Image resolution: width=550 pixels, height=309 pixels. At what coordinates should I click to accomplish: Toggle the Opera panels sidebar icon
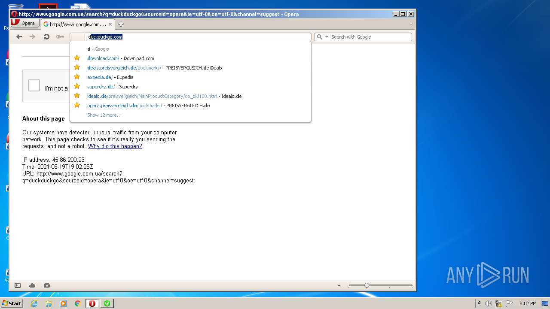pos(18,285)
